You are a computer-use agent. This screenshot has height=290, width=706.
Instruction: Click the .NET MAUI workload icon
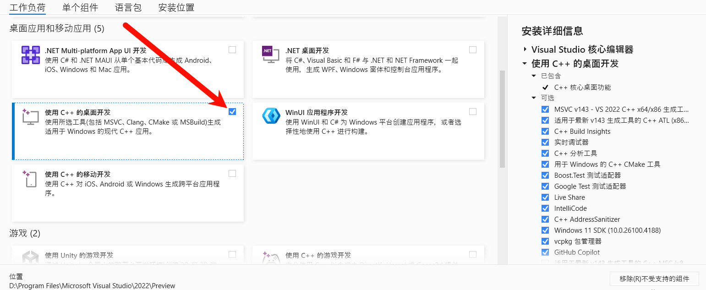(x=31, y=55)
